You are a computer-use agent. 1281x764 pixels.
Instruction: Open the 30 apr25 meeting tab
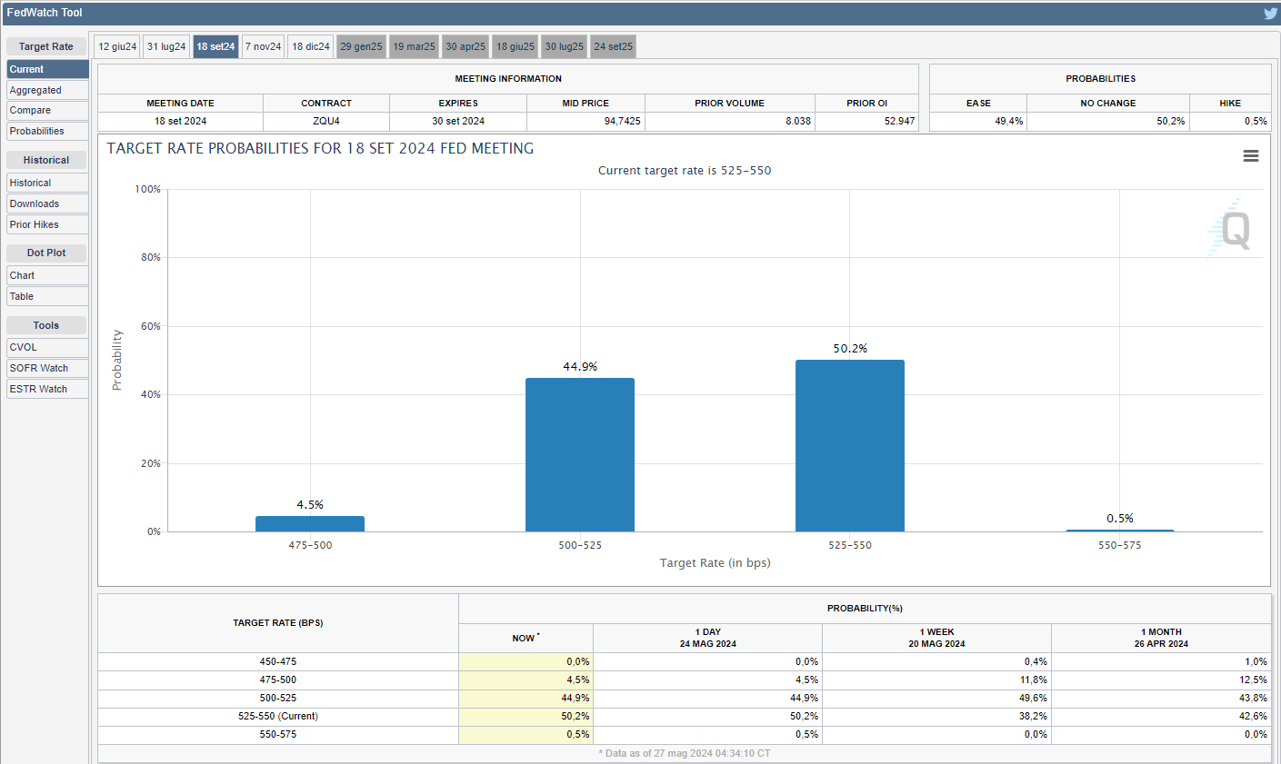465,46
